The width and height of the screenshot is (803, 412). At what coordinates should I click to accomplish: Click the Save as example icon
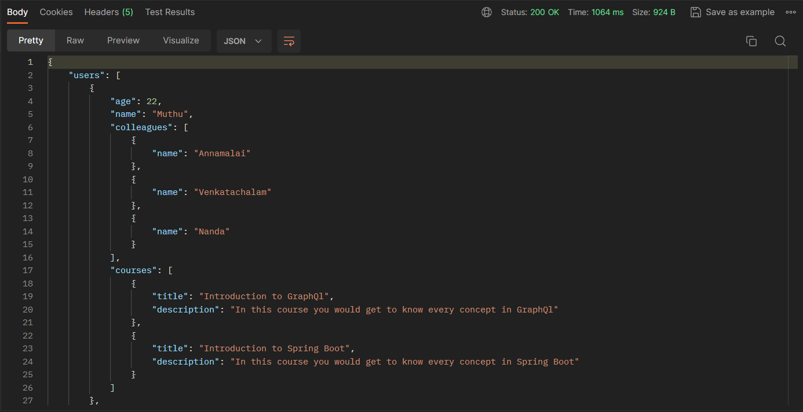[x=695, y=12]
